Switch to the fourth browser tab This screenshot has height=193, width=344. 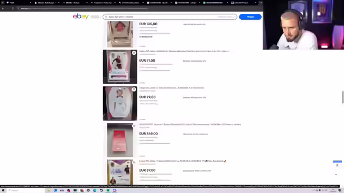point(103,3)
